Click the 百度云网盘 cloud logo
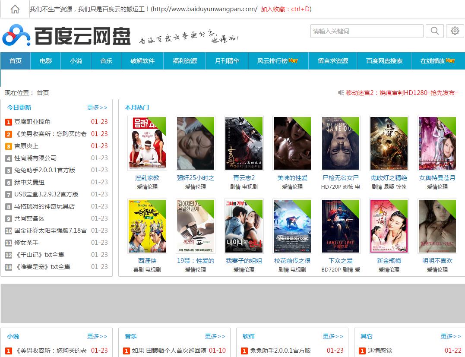 tap(67, 35)
